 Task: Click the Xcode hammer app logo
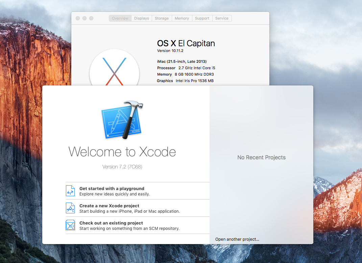coord(122,120)
